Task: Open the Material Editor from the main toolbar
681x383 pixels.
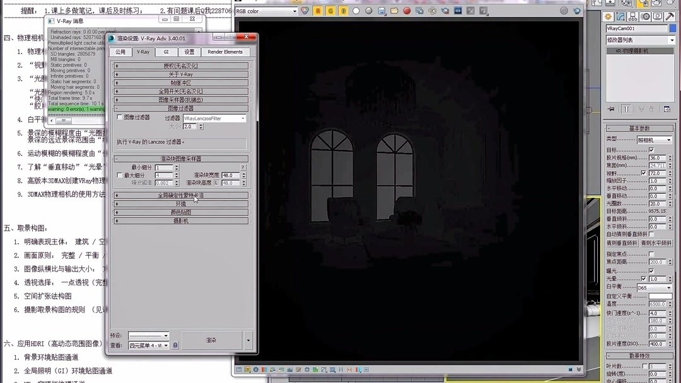Action: (x=626, y=4)
